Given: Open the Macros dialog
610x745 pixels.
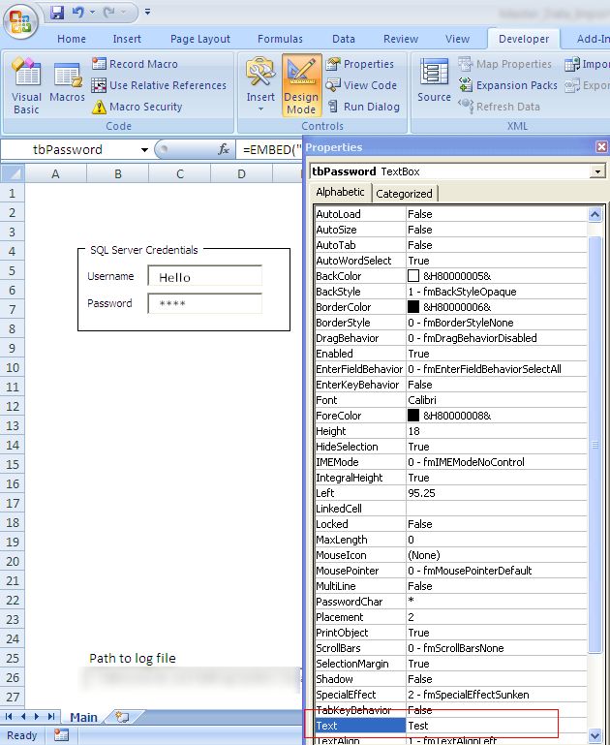Looking at the screenshot, I should 67,81.
